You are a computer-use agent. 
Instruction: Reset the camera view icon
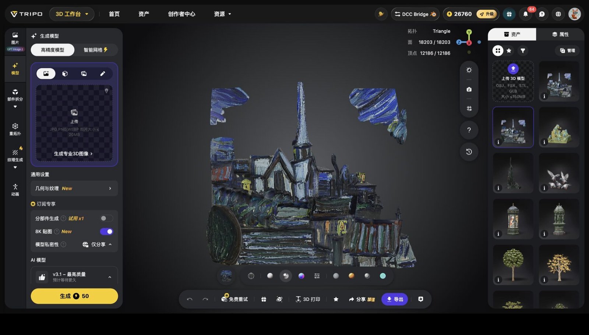(x=469, y=152)
